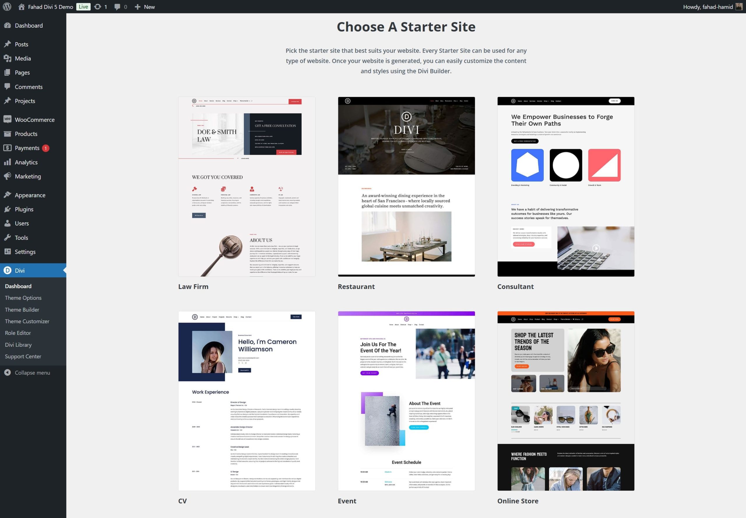Open Theme Builder panel
746x518 pixels.
22,309
